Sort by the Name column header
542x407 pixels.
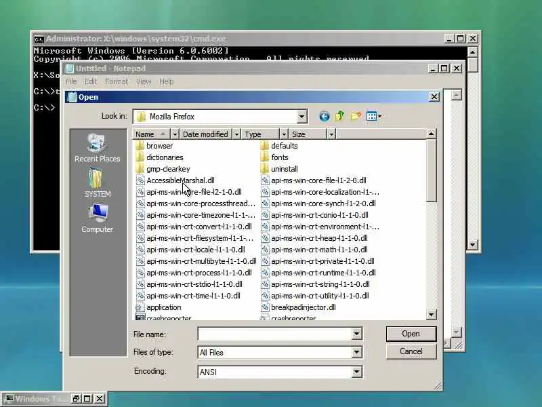click(x=152, y=134)
